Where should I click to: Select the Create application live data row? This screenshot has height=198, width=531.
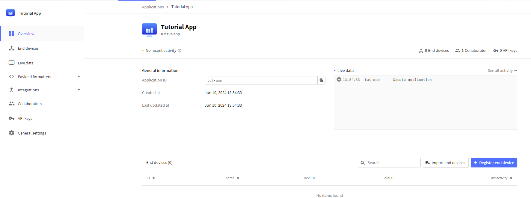tap(426, 80)
